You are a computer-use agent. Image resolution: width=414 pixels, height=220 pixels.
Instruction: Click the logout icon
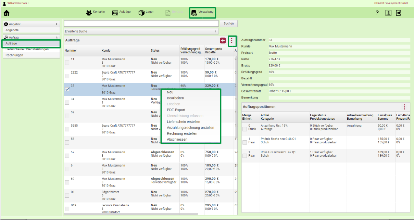click(x=399, y=13)
